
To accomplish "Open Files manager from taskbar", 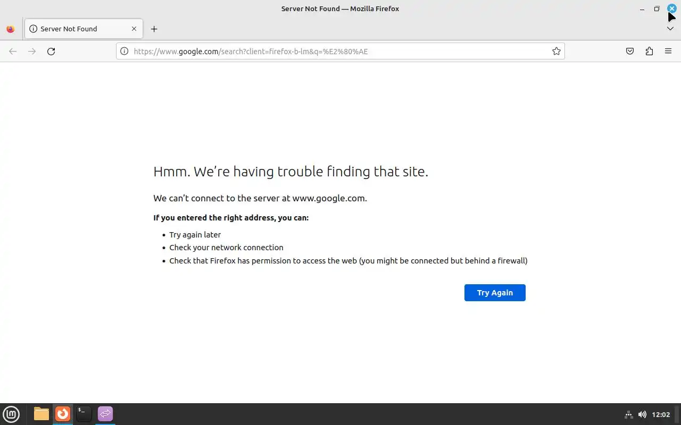I will click(41, 414).
